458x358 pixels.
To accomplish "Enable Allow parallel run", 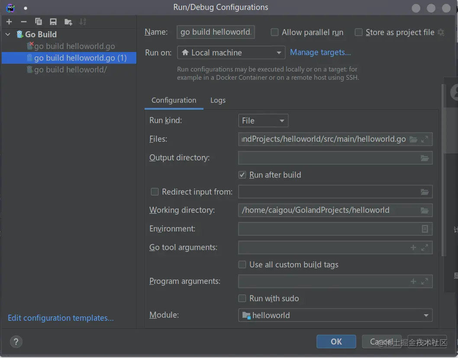I will click(x=274, y=32).
